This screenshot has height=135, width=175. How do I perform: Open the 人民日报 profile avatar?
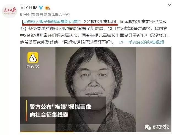tap(9, 11)
